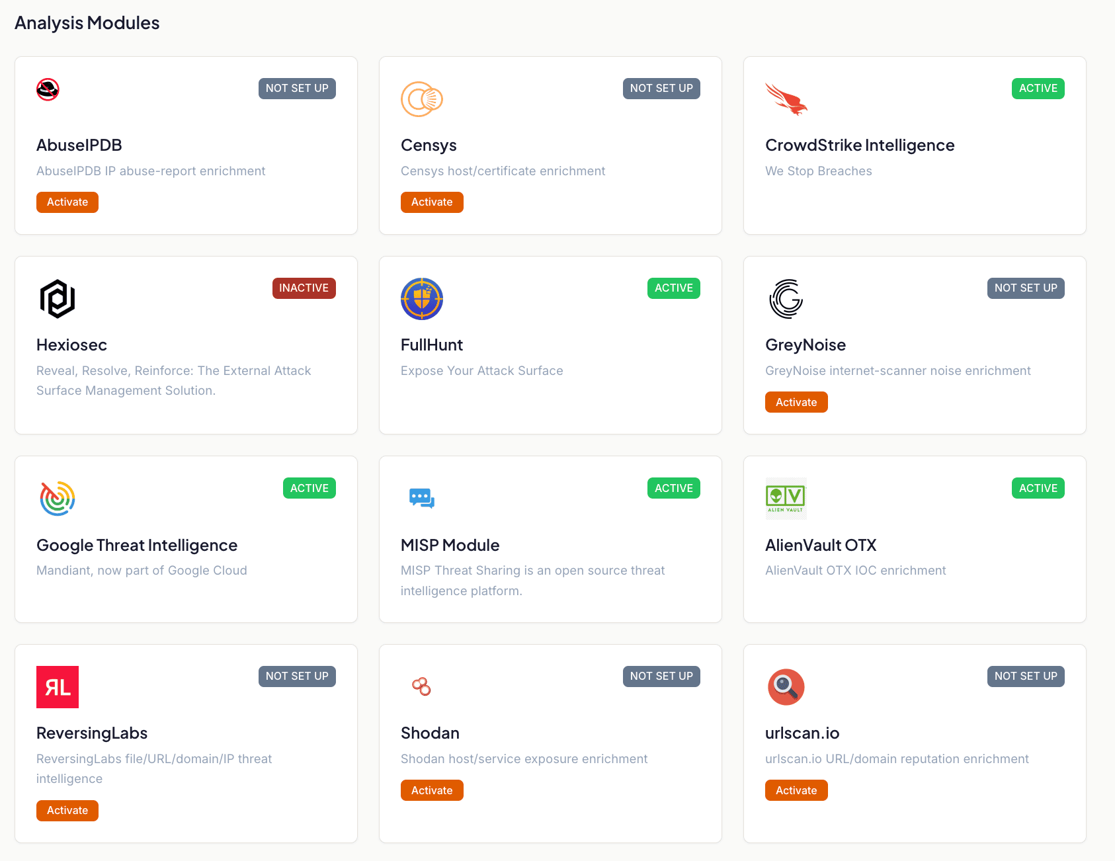This screenshot has width=1115, height=861.
Task: Click the ACTIVE badge on CrowdStrike Intelligence
Action: 1038,89
